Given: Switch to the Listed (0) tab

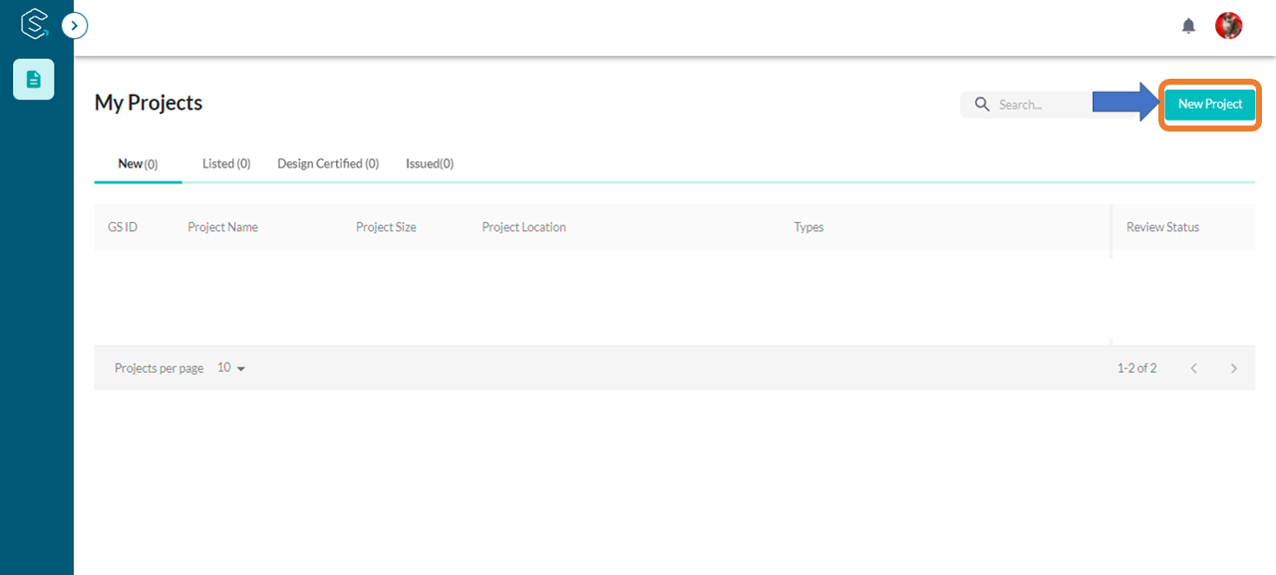Looking at the screenshot, I should pos(226,163).
